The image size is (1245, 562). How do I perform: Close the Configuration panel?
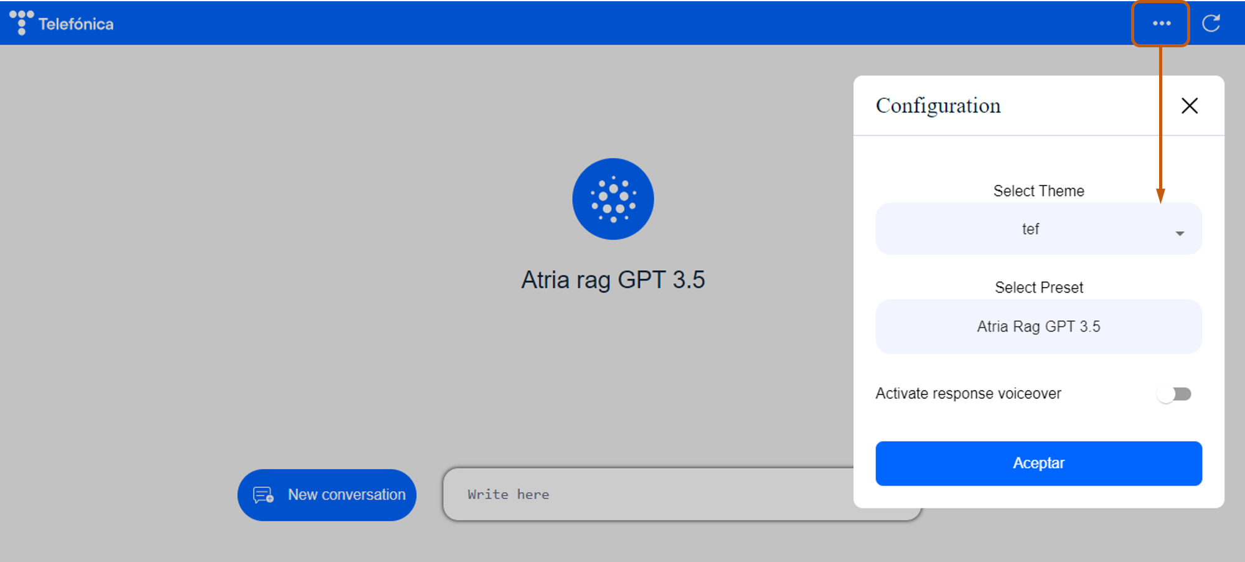point(1190,106)
